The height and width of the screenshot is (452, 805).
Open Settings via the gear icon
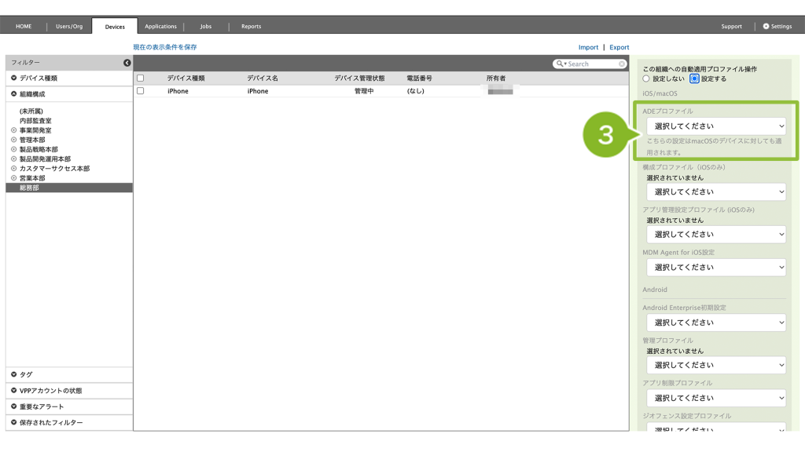766,27
